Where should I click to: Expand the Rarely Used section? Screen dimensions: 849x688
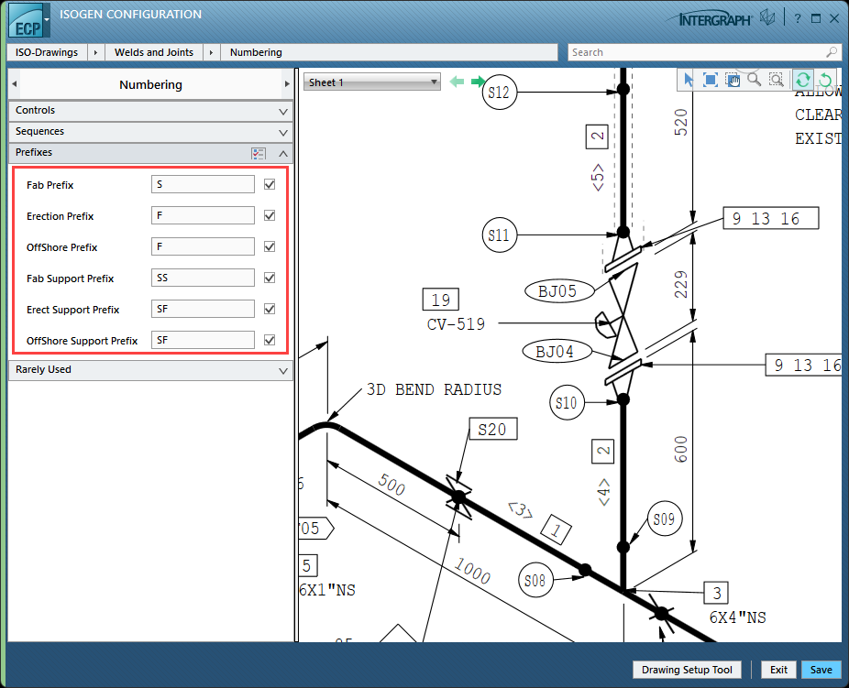(150, 370)
